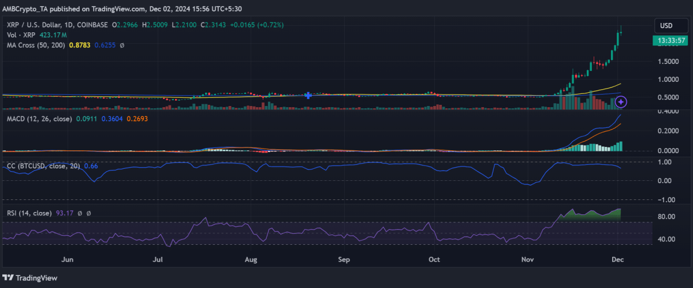
Task: Select the MACD (12, 26, close) indicator label
Action: (39, 119)
